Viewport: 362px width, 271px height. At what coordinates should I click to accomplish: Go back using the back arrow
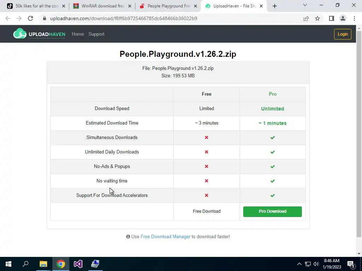click(x=8, y=18)
